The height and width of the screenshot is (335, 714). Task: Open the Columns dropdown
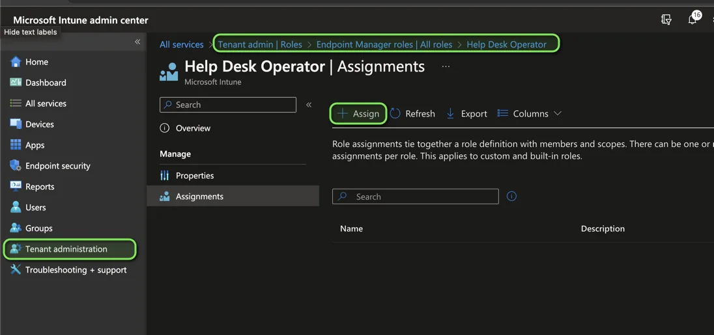coord(530,114)
